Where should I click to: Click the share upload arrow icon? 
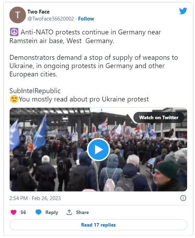click(69, 212)
